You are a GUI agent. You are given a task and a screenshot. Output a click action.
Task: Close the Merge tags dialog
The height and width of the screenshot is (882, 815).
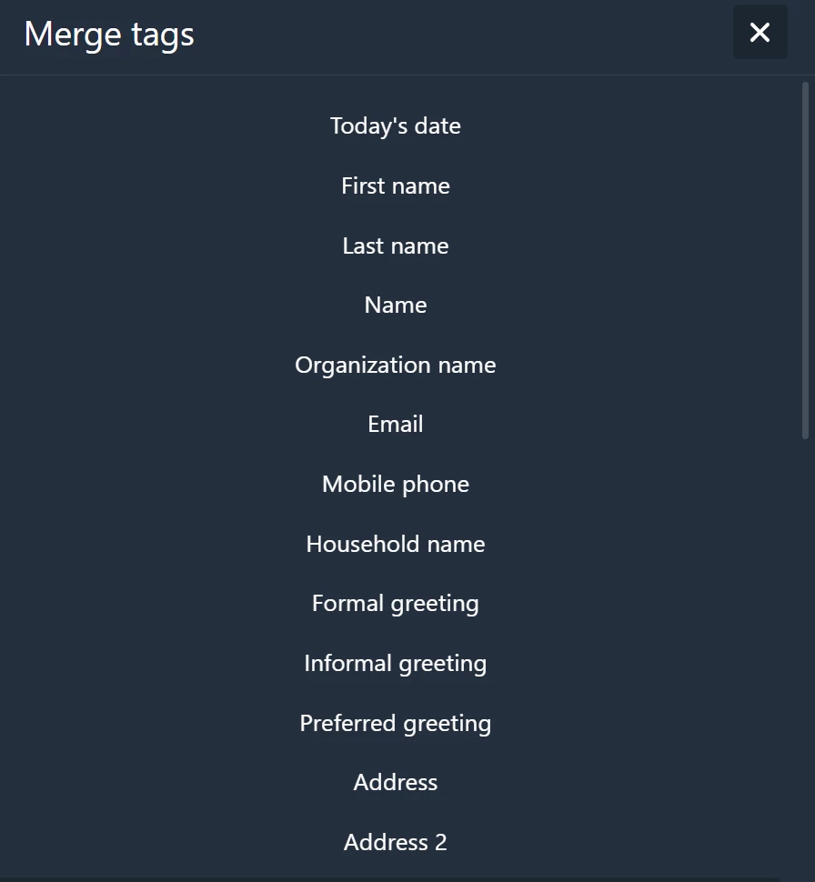(760, 32)
